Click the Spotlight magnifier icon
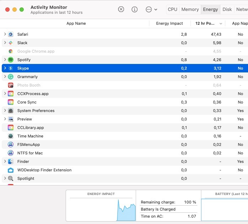248x224 pixels. [11, 178]
